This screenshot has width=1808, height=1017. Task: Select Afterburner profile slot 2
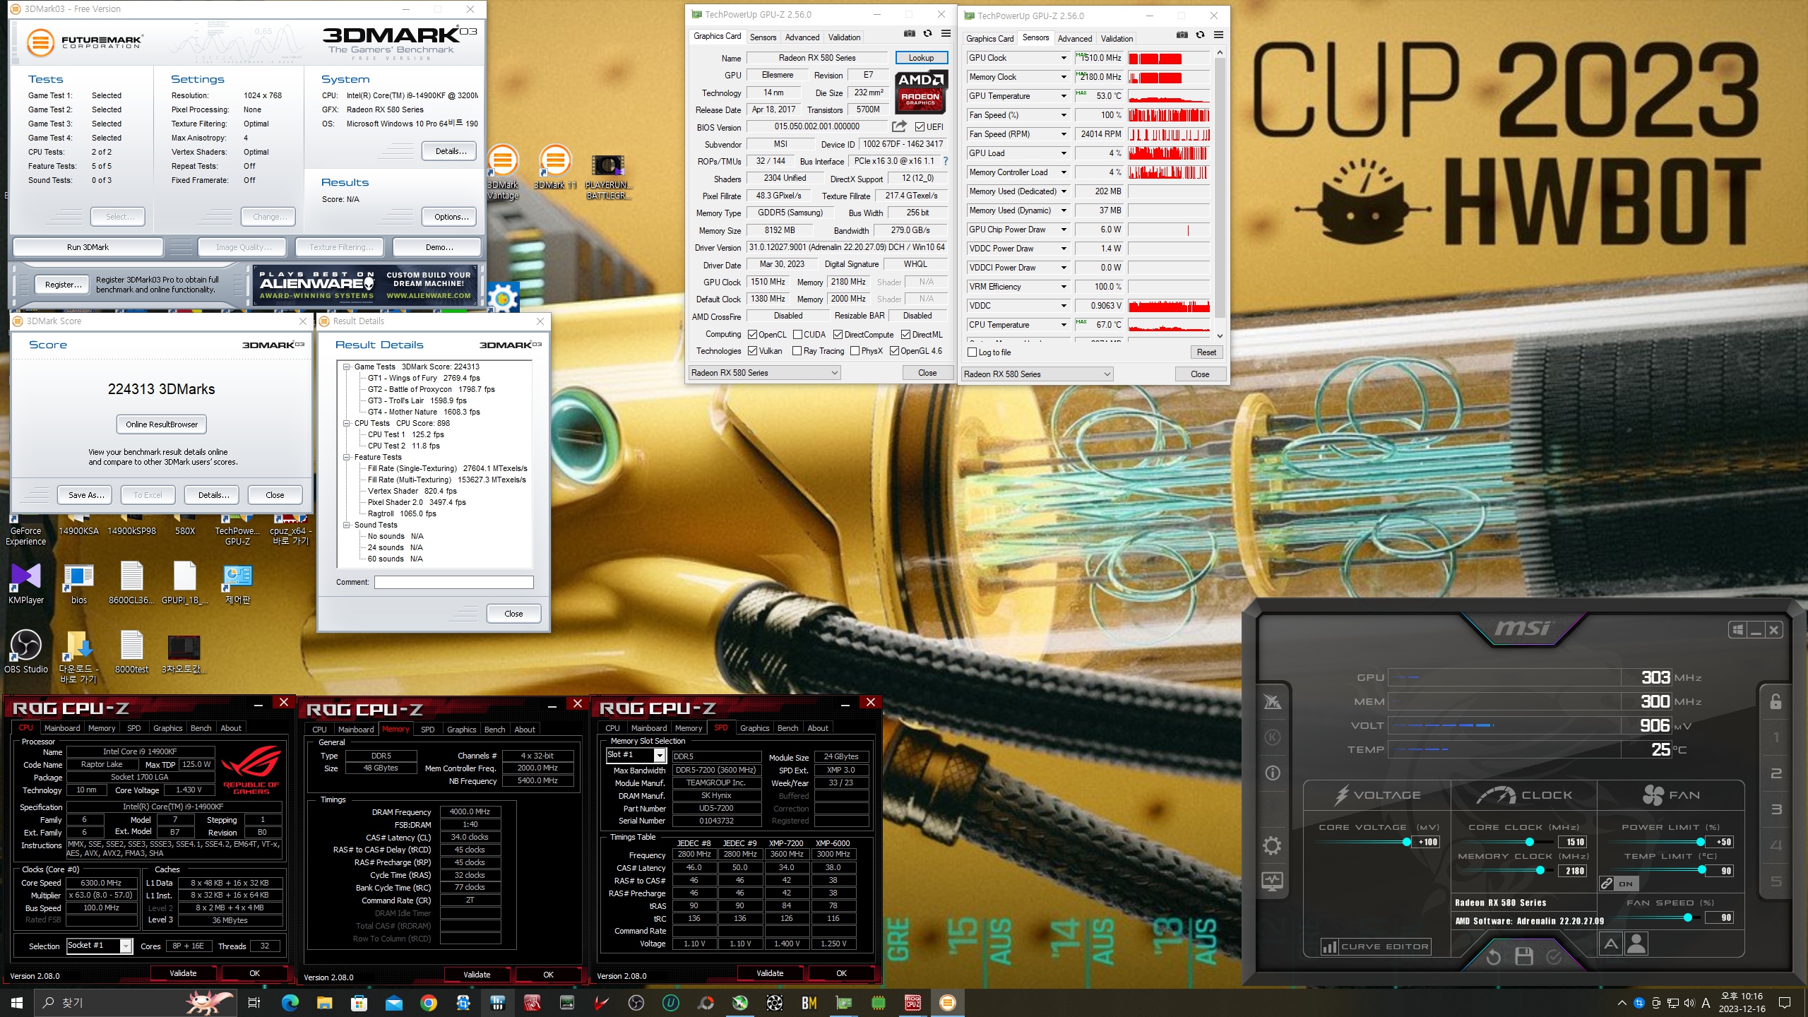point(1776,773)
